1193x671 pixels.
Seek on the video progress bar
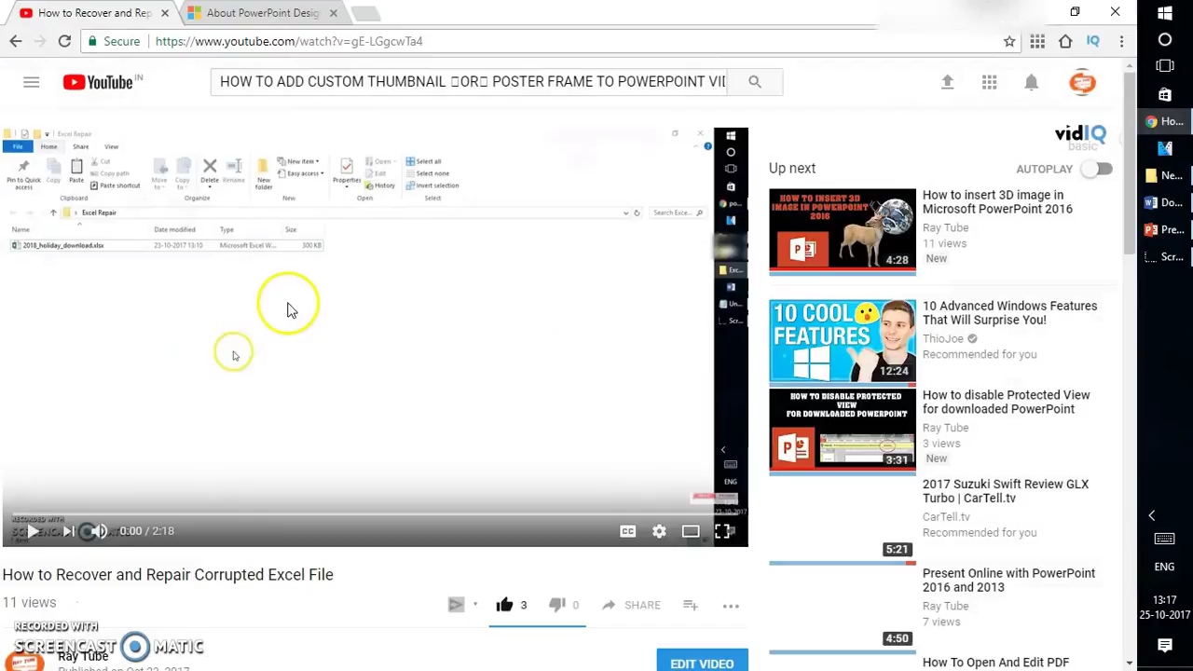point(374,514)
